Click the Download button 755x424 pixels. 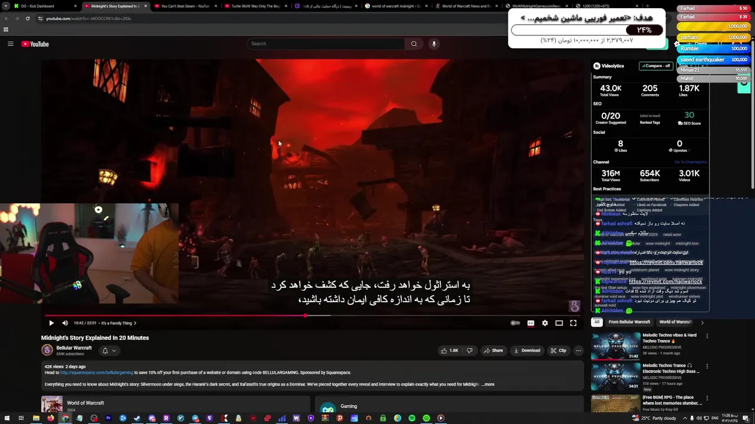[527, 350]
